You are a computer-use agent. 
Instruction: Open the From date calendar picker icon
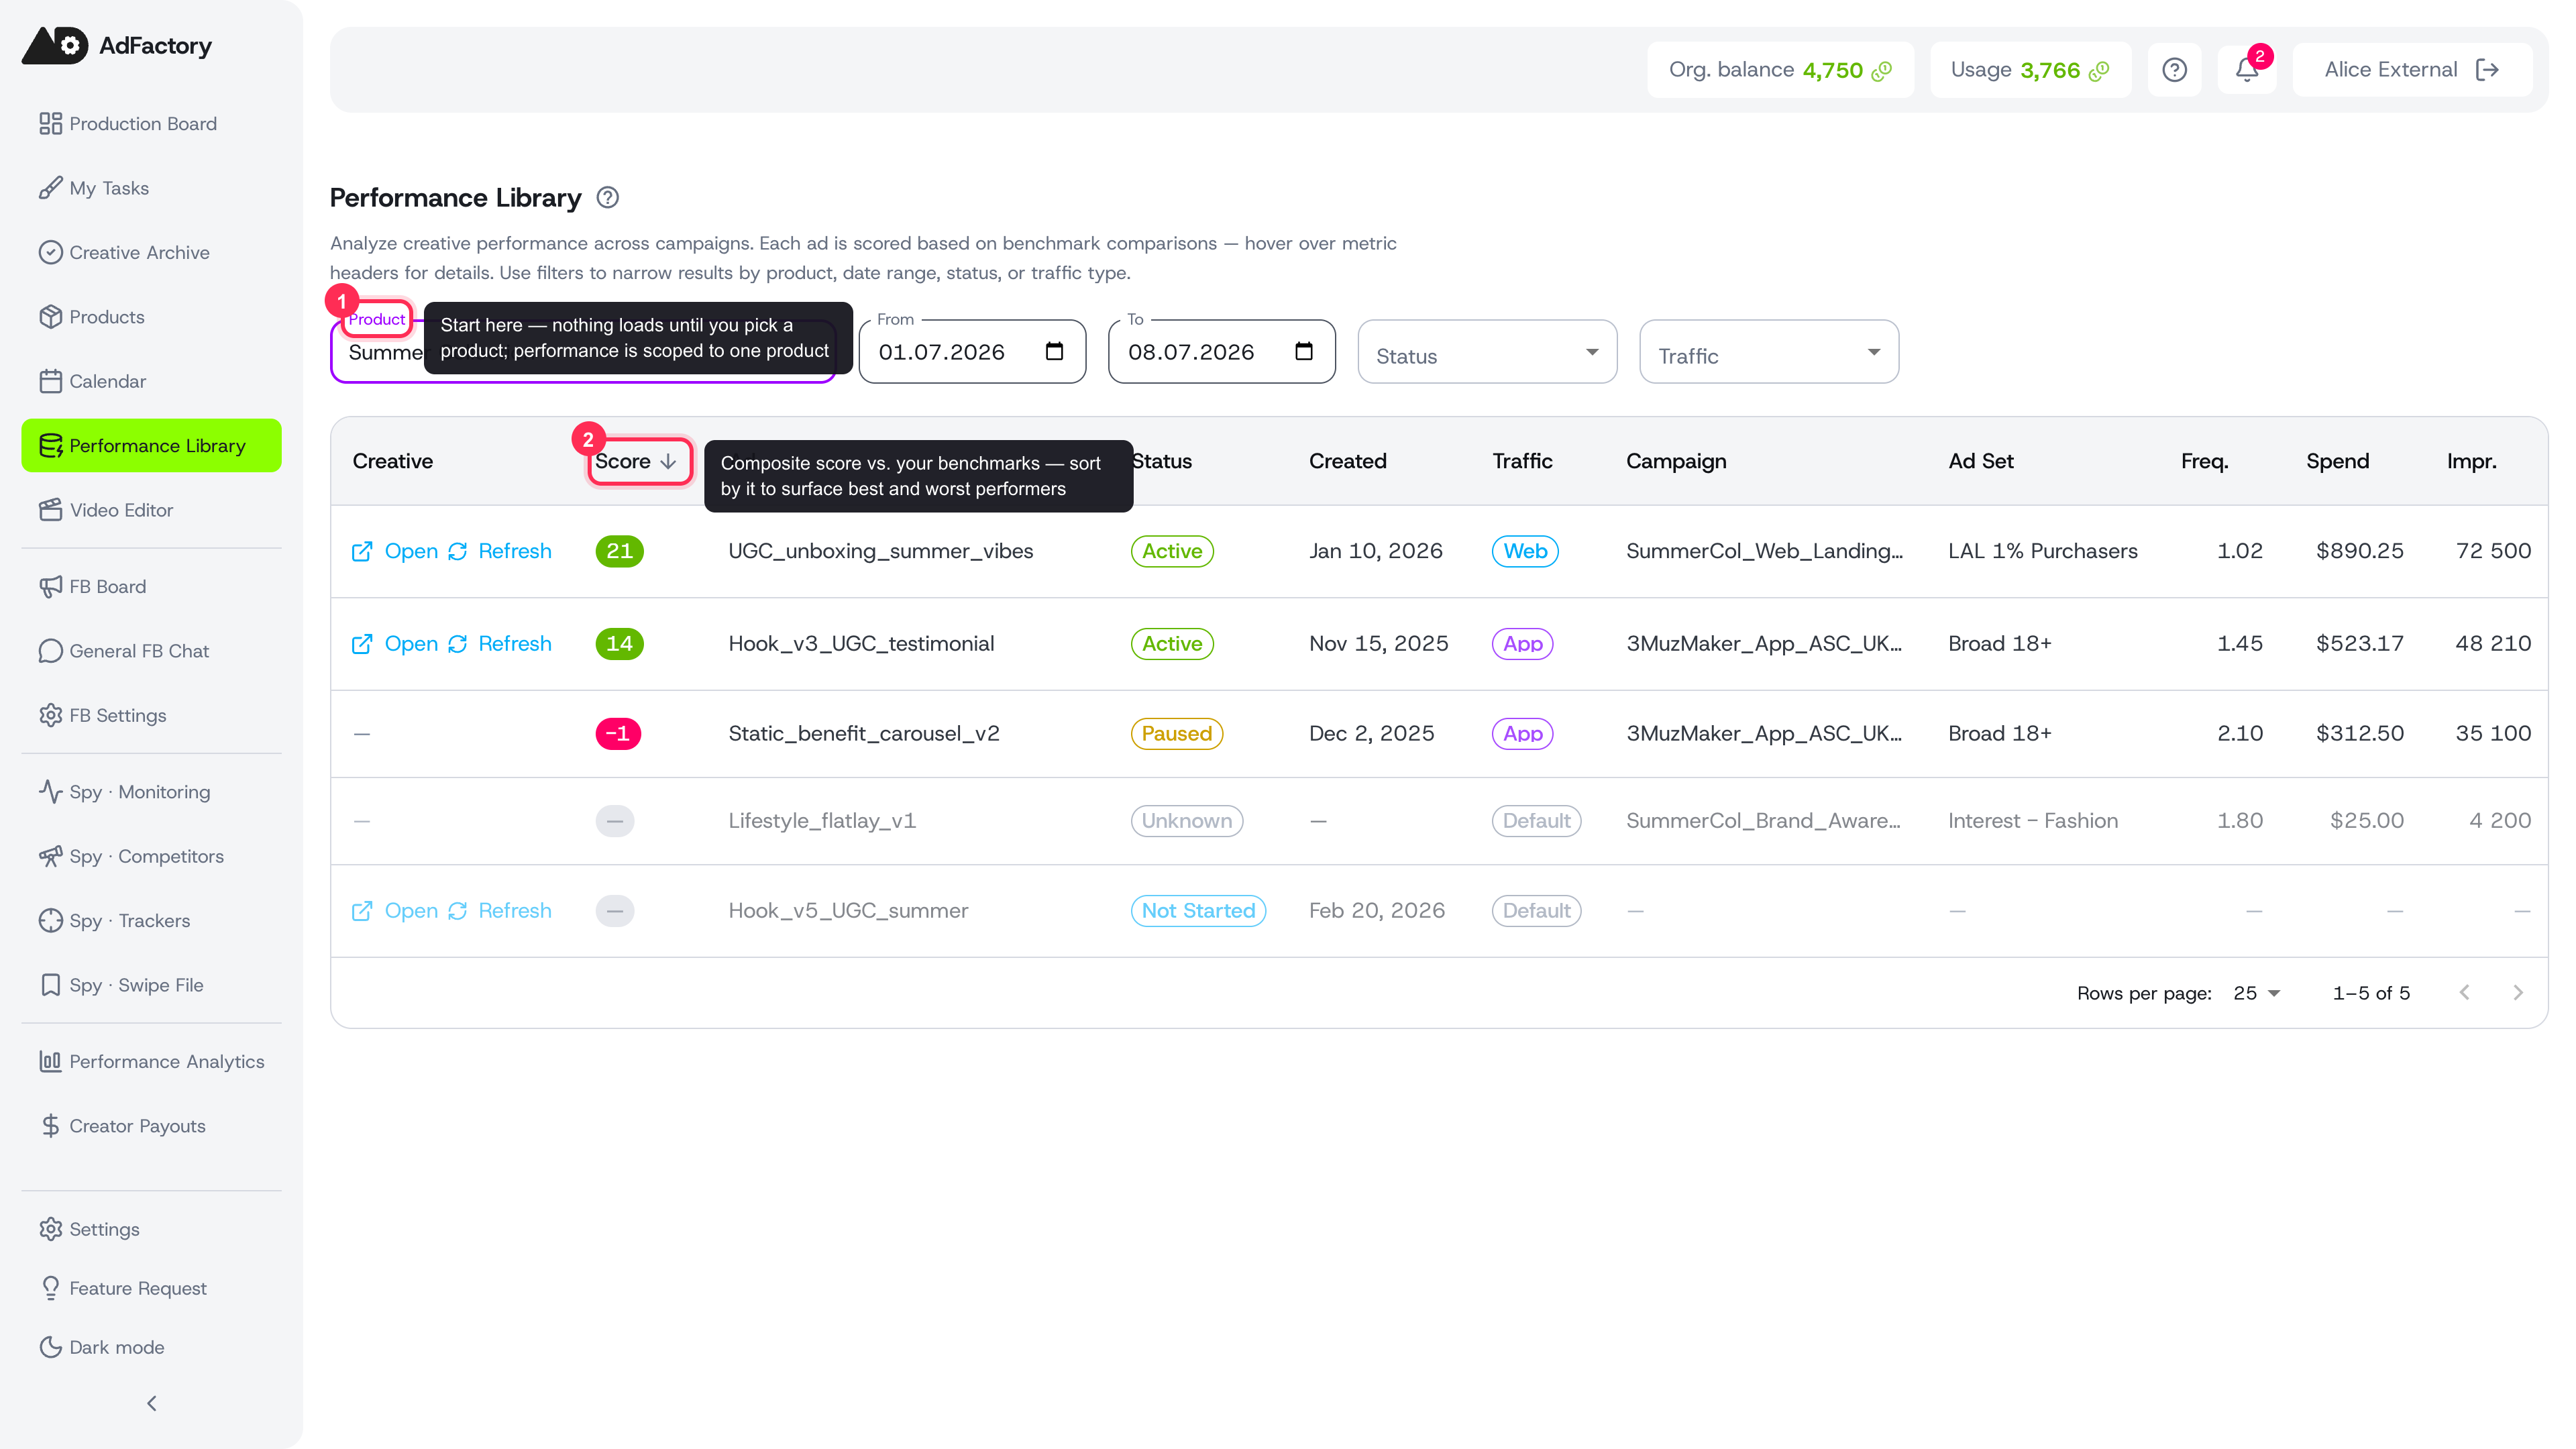point(1054,351)
